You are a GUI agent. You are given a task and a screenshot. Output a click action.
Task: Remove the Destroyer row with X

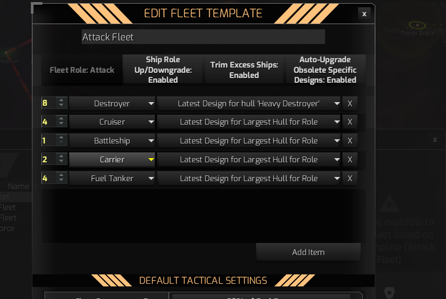350,103
